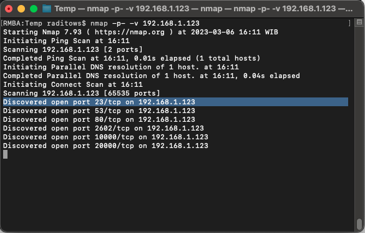Click the "Scanning 192.168.1.123 [65535 ports]" line
The image size is (365, 233).
click(82, 94)
